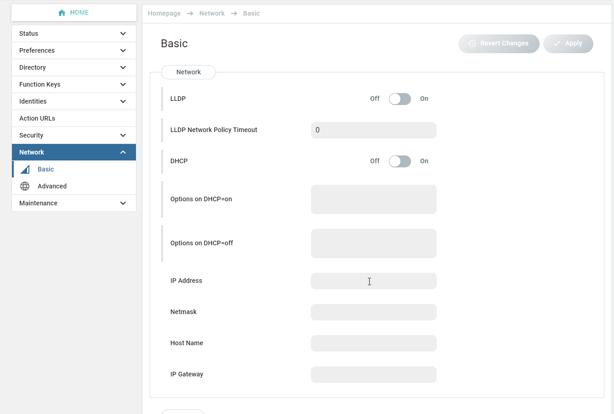Toggle the DHCP switch
Image resolution: width=614 pixels, height=414 pixels.
coord(400,161)
